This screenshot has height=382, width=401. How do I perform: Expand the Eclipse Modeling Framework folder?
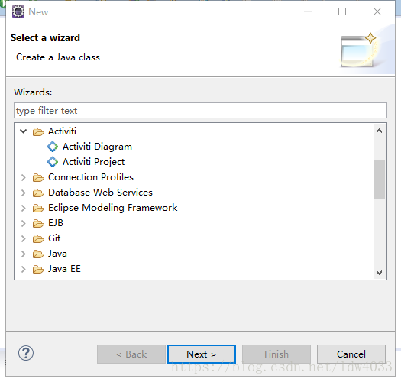(23, 208)
